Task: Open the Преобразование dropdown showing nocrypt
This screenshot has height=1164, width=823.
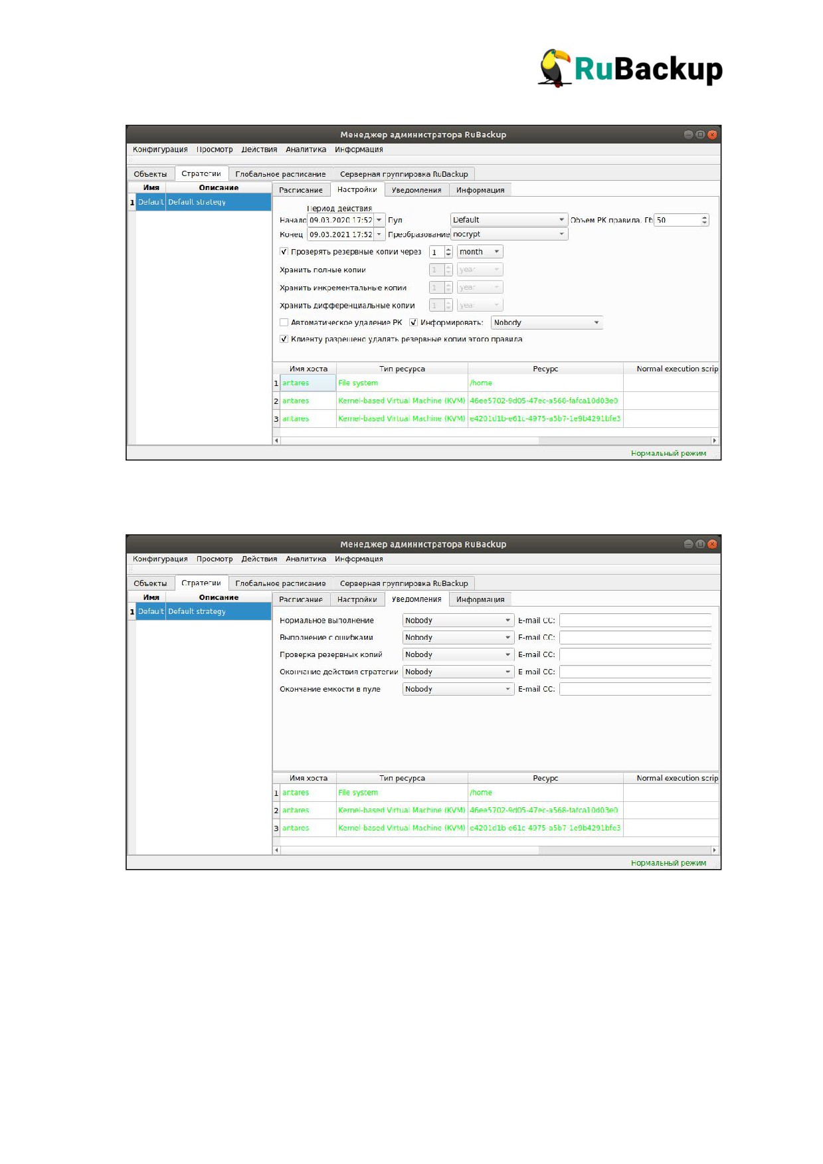Action: click(509, 235)
